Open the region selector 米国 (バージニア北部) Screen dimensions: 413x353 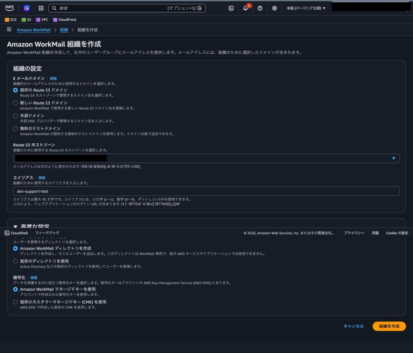(x=306, y=8)
